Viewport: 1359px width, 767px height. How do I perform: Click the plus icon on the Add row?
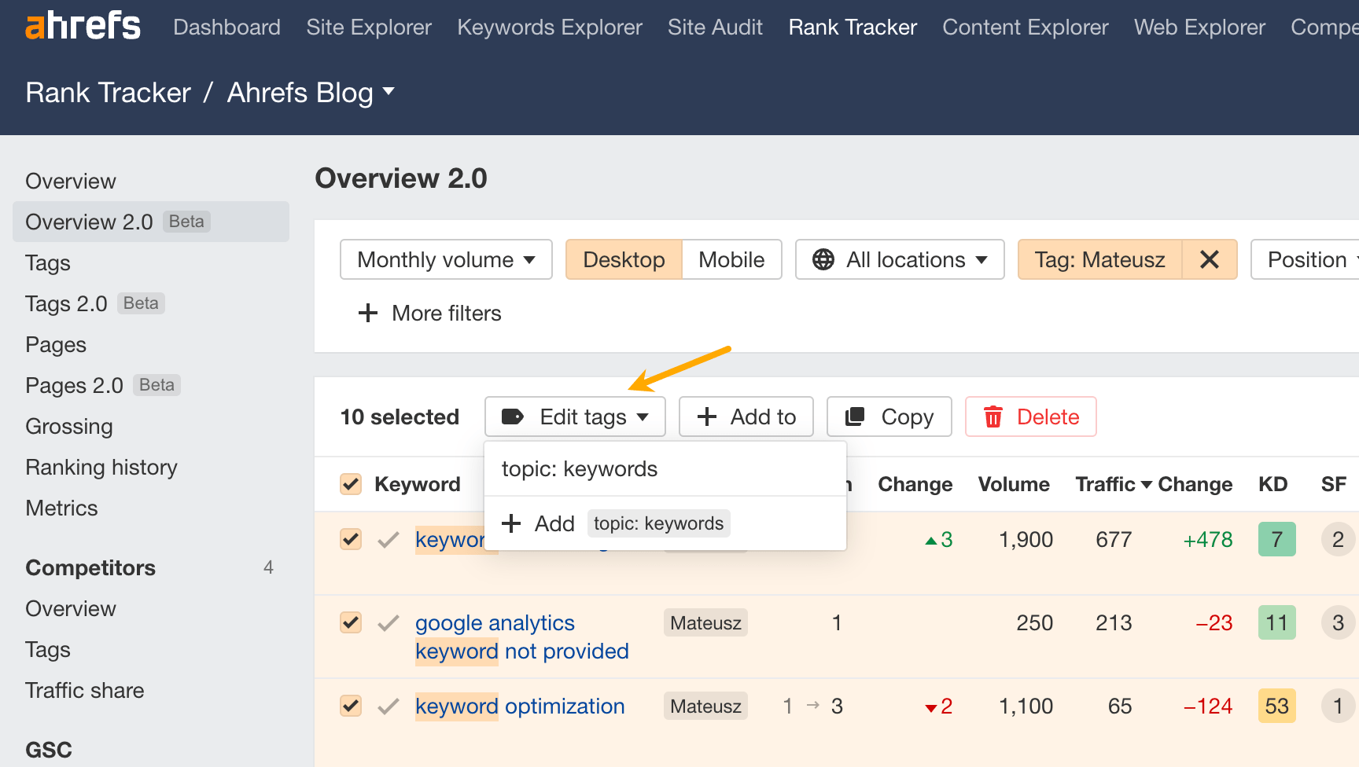(512, 523)
